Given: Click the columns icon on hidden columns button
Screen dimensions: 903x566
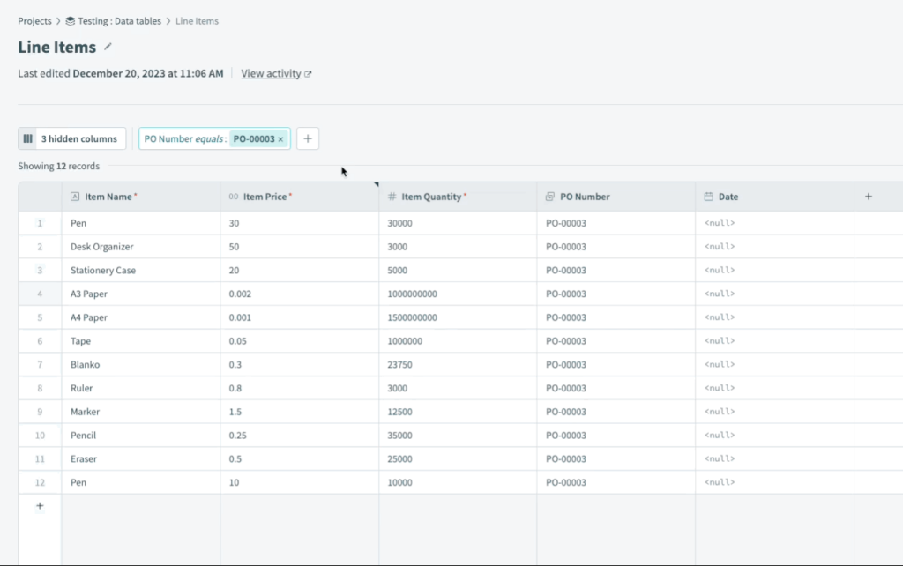Looking at the screenshot, I should point(29,138).
